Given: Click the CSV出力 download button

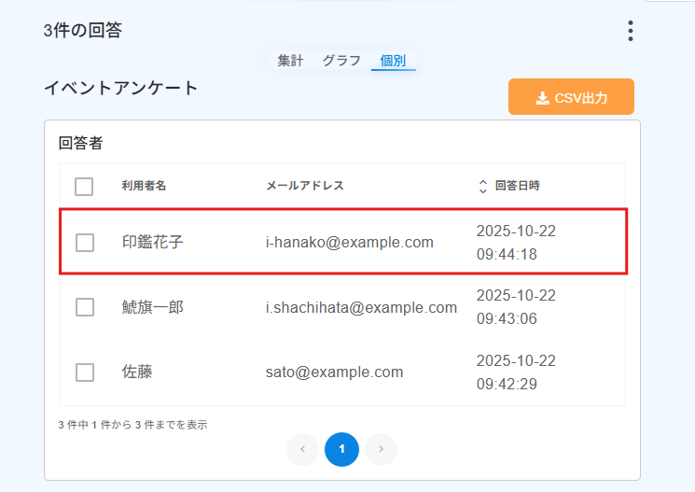Looking at the screenshot, I should coord(571,97).
